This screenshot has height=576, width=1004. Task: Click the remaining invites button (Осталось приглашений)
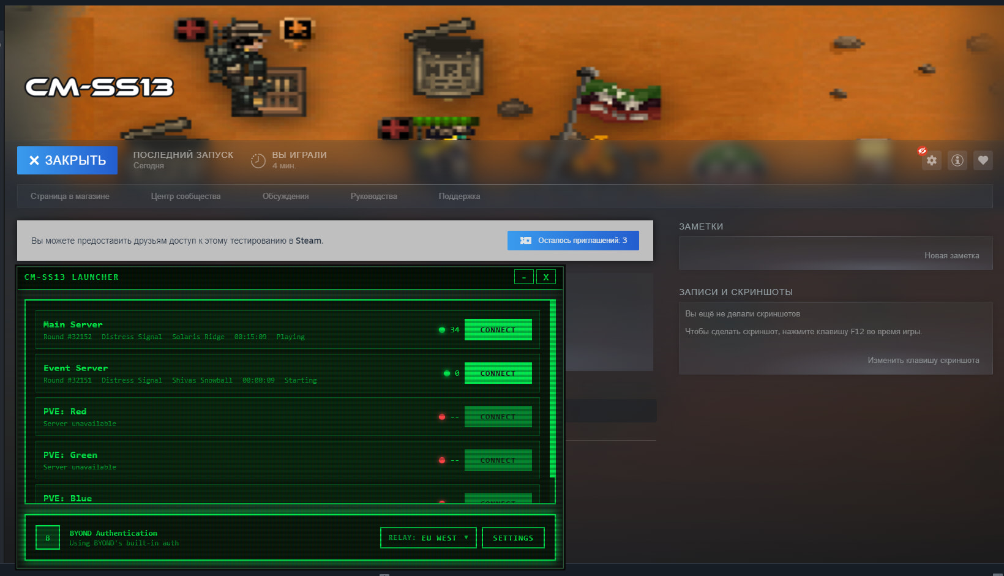(573, 241)
